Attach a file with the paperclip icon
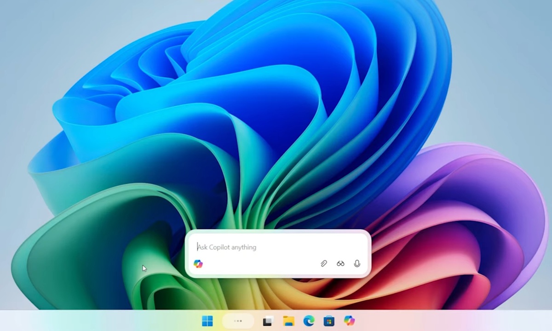 coord(324,264)
